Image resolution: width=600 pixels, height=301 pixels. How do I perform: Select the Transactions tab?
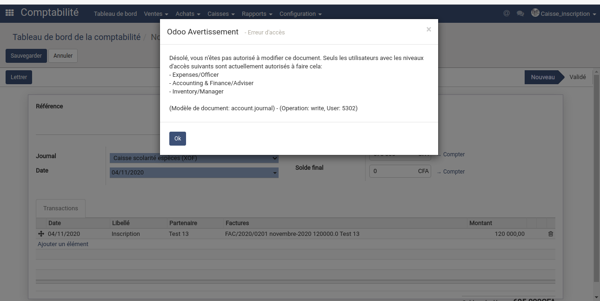[x=60, y=208]
